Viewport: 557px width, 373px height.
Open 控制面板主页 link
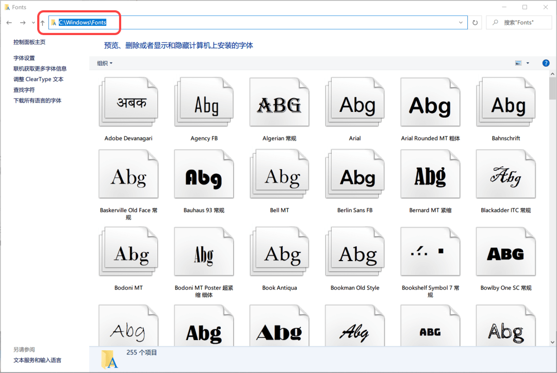(x=29, y=42)
